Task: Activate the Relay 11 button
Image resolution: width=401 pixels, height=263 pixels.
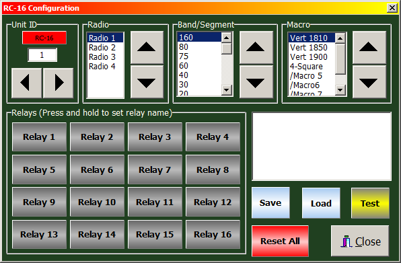Action: (155, 202)
